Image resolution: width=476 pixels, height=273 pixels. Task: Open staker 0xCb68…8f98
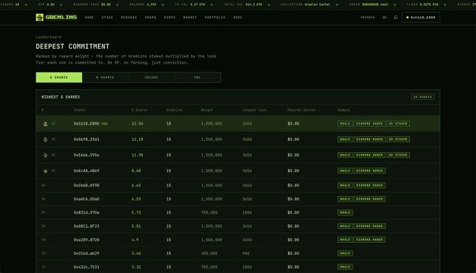click(x=86, y=185)
